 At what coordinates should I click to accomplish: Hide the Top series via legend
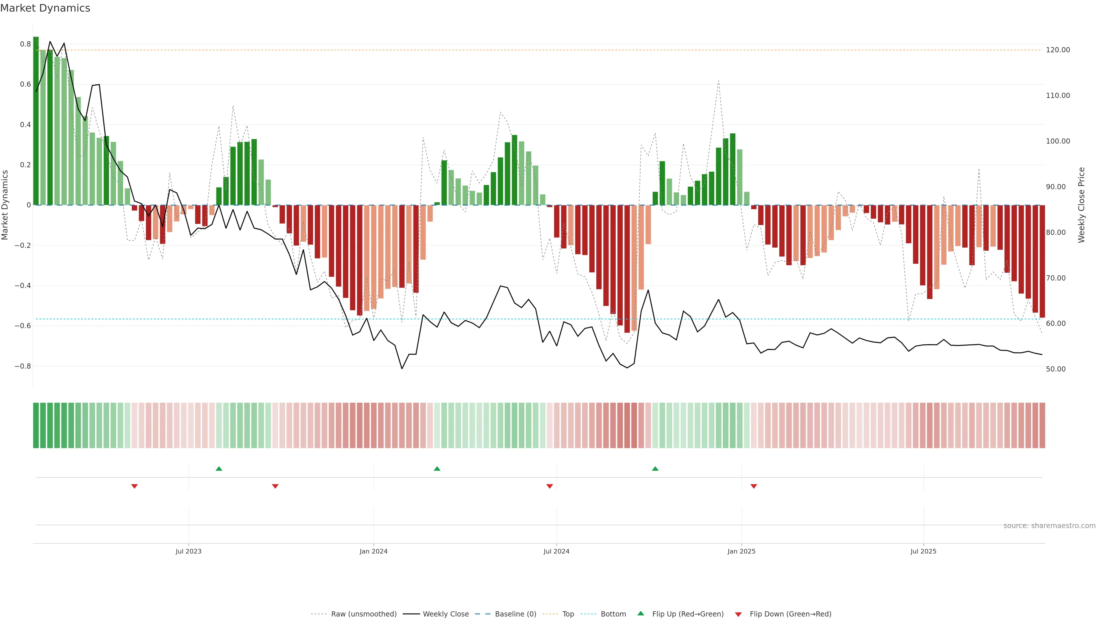tap(568, 614)
